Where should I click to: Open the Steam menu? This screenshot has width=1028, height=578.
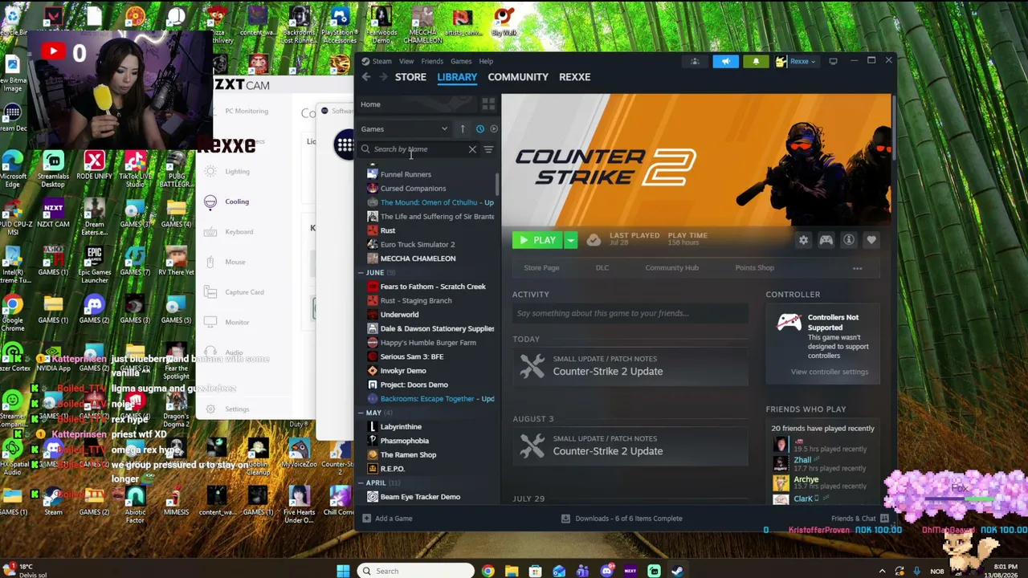click(381, 62)
